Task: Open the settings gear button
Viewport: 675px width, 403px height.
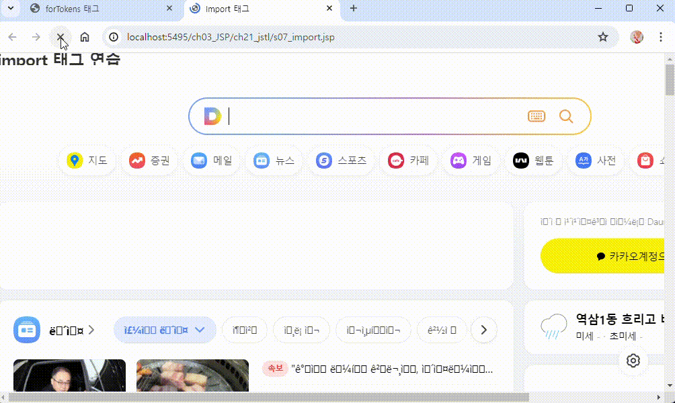Action: (x=633, y=361)
